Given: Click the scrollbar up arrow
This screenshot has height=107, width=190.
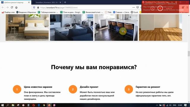Looking at the screenshot, I should pyautogui.click(x=189, y=15).
